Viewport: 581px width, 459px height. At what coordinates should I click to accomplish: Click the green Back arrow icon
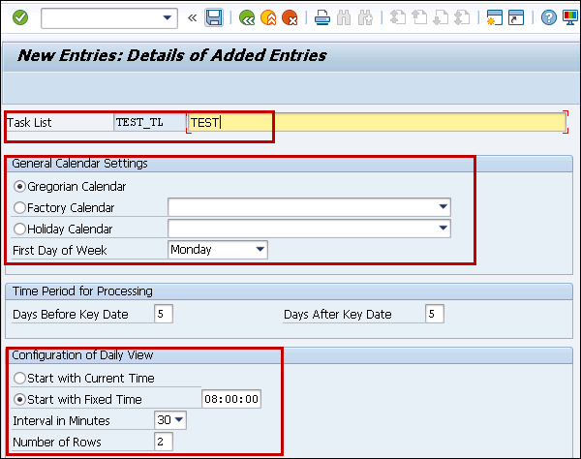tap(247, 17)
